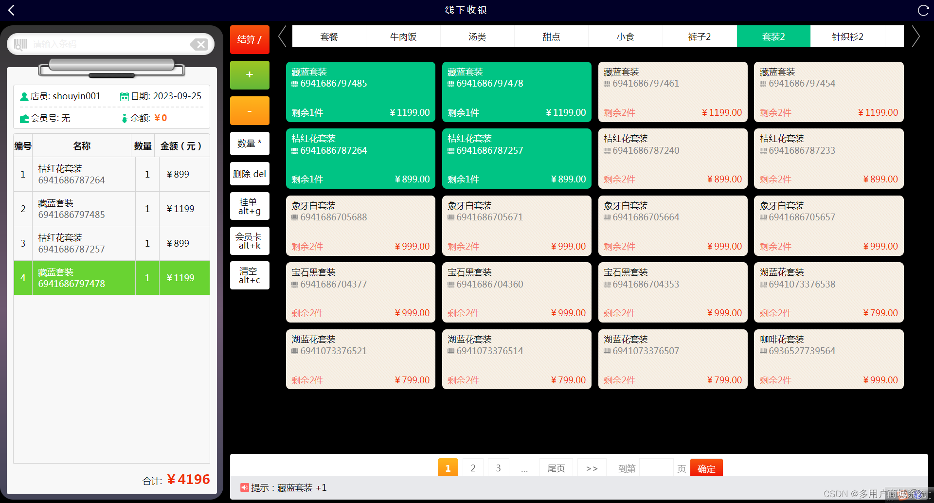
Task: Switch to the 套餐 category tab
Action: point(329,36)
